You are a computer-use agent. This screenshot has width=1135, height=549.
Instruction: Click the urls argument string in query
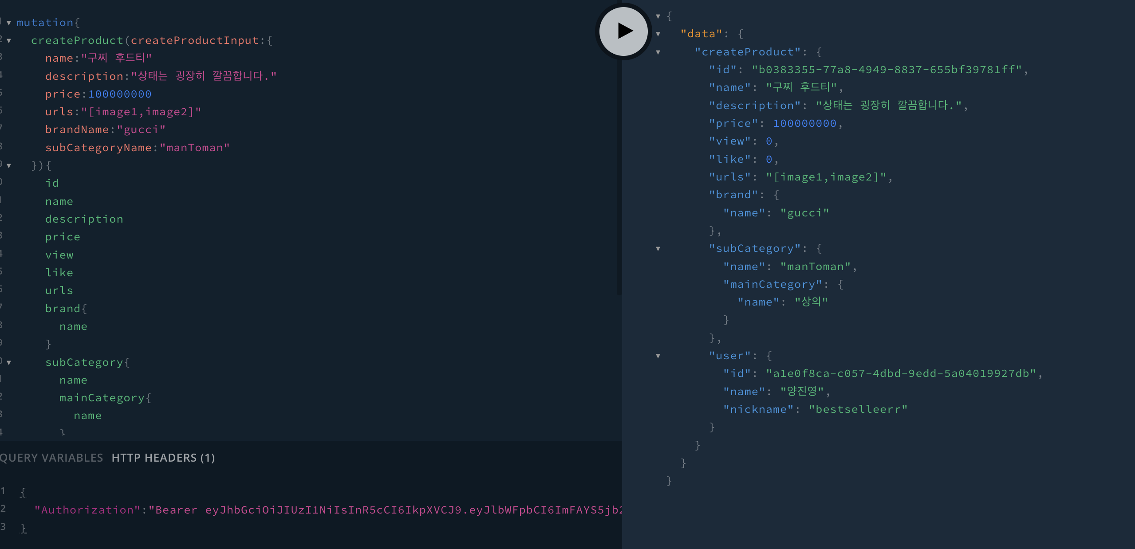click(141, 112)
